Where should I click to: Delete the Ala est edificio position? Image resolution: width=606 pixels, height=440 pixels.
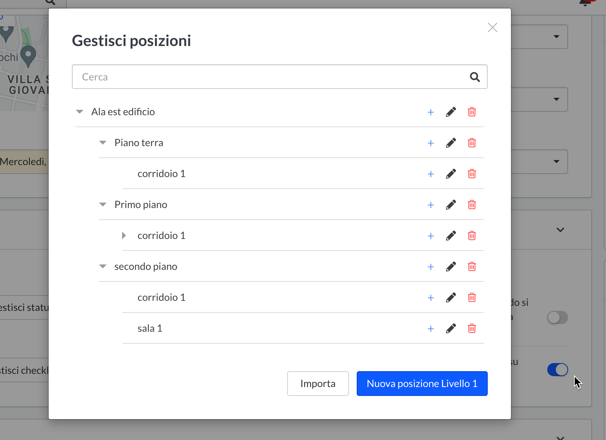coord(472,112)
